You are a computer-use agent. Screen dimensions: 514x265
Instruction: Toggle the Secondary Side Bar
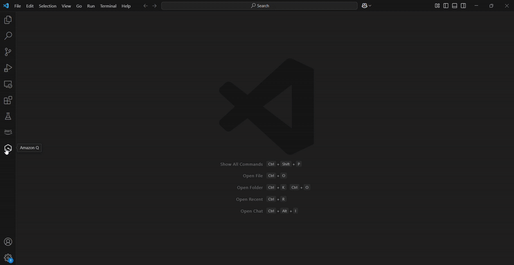pos(463,6)
